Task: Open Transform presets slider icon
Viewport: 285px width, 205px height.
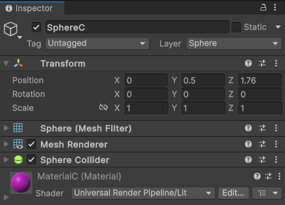Action: (262, 63)
